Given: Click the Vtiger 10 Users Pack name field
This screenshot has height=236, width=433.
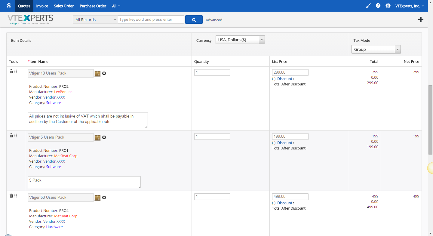Looking at the screenshot, I should pos(61,73).
